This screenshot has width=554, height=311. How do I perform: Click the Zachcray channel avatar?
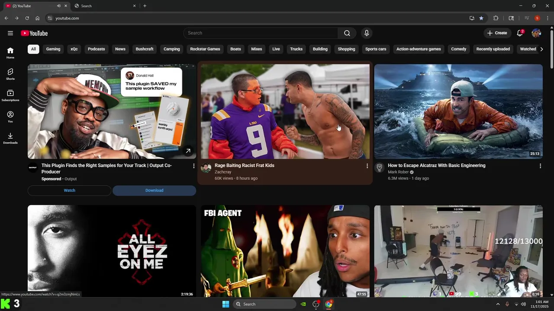[x=206, y=168]
